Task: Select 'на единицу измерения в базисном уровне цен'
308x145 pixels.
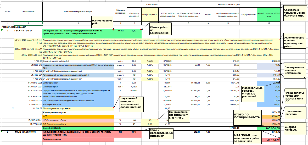Action: 188,15
